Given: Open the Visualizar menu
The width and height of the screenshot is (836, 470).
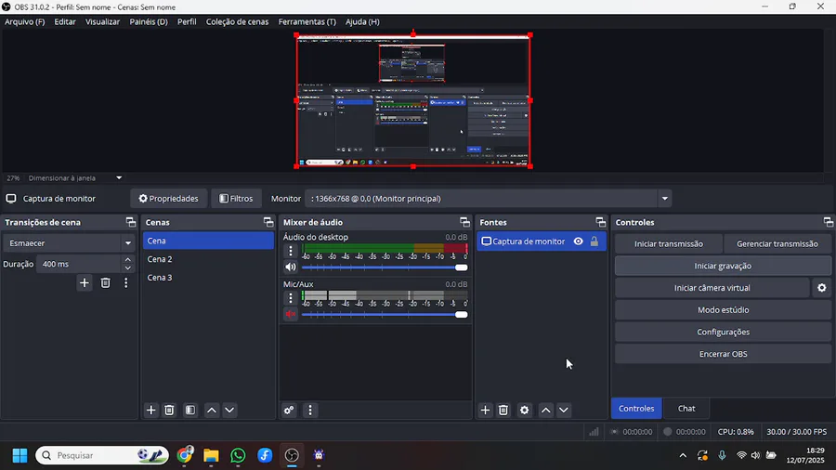Looking at the screenshot, I should (102, 22).
